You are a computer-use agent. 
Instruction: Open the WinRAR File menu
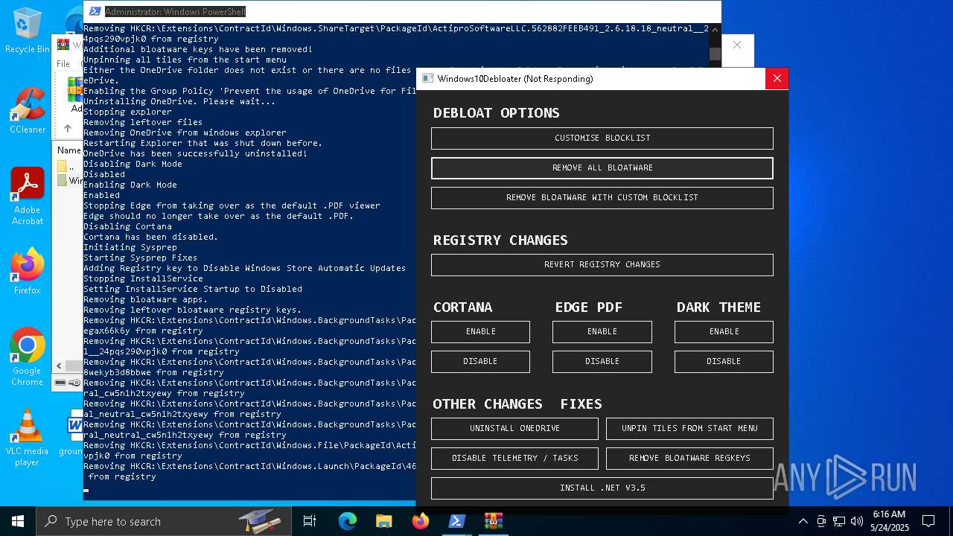tap(63, 64)
